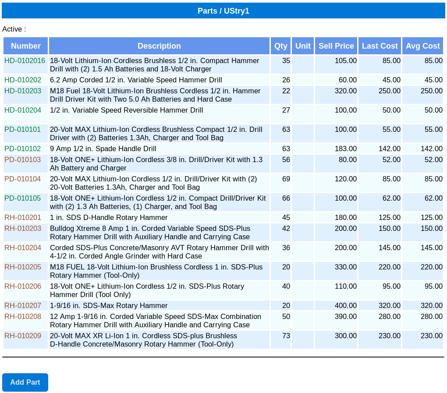Open part PD-010102

pyautogui.click(x=22, y=149)
